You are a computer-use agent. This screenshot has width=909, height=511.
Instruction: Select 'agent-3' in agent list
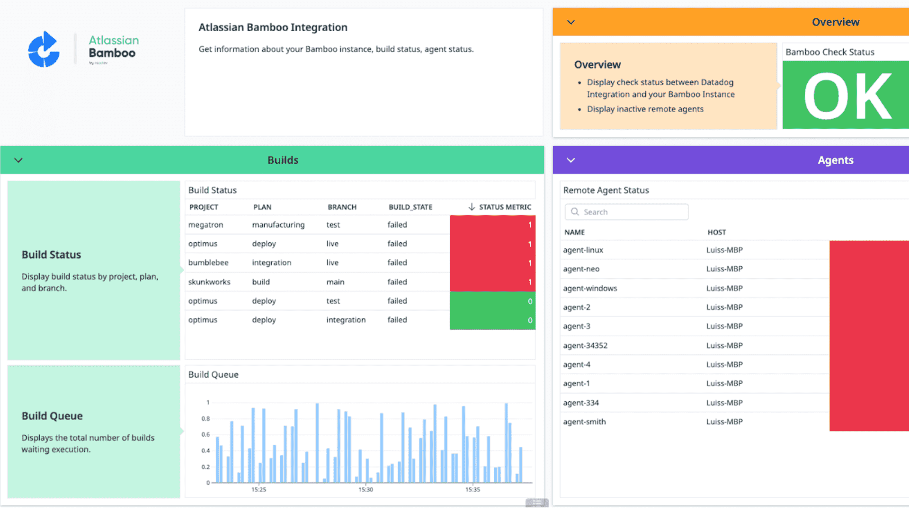[x=577, y=326]
